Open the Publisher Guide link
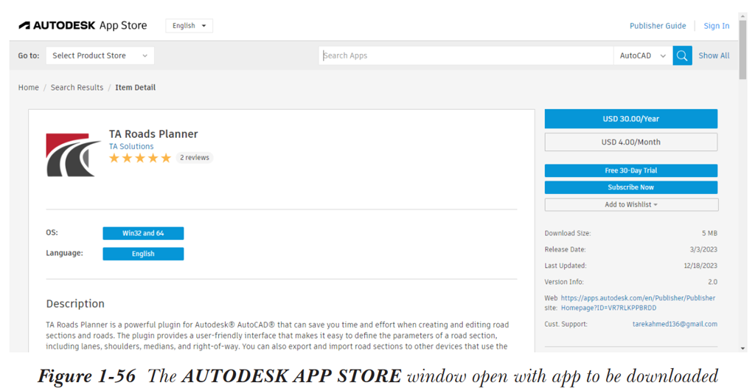The height and width of the screenshot is (391, 755). [x=658, y=26]
